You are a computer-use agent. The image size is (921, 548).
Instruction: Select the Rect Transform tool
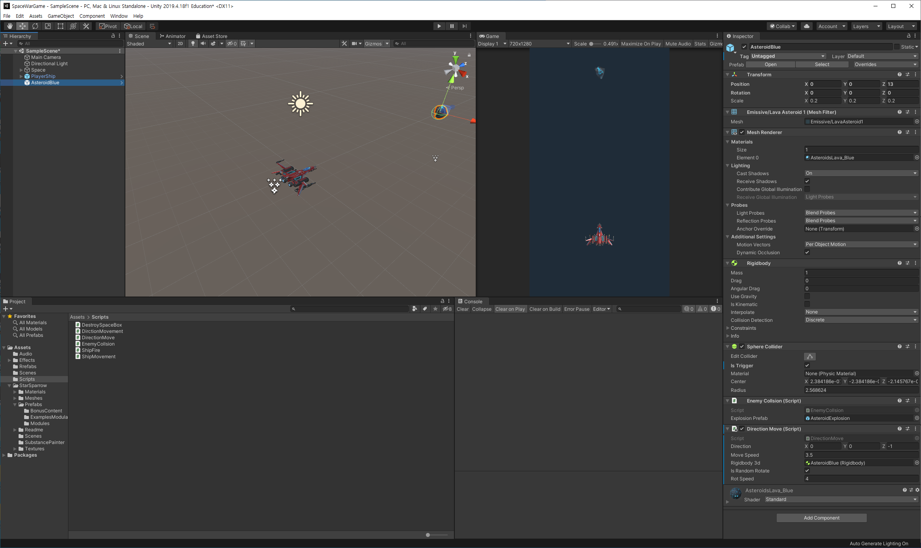click(x=61, y=26)
